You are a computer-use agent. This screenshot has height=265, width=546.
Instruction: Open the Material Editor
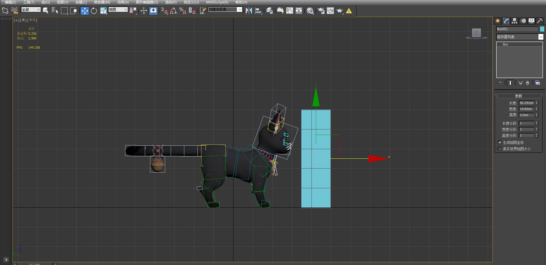[x=310, y=11]
